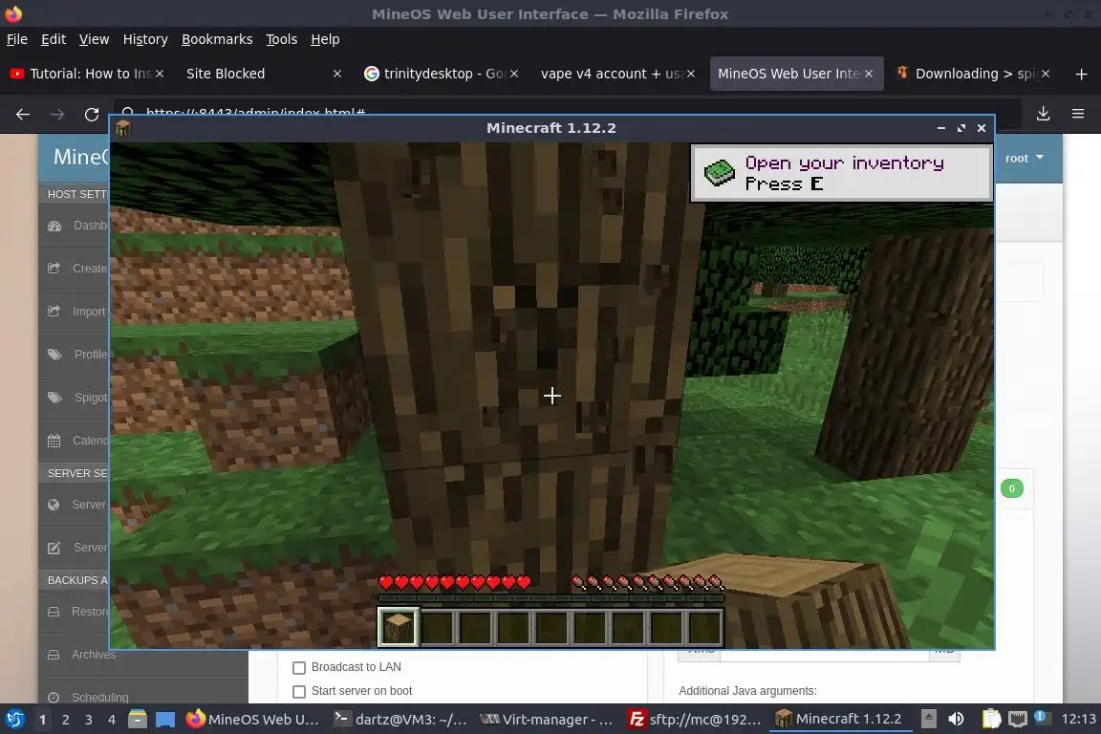Select the first hotbar slot with oak log
1101x734 pixels.
point(399,627)
